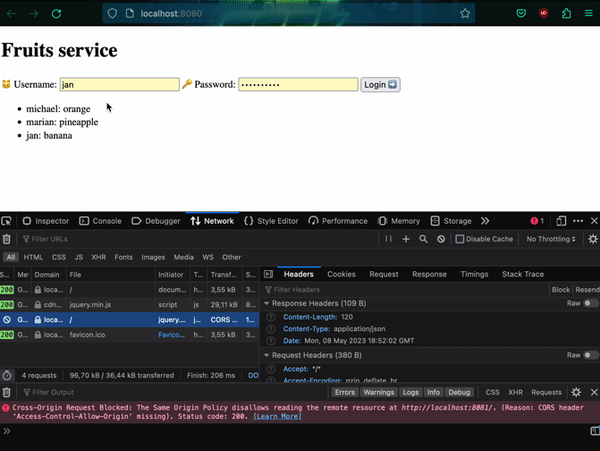Toggle Raw switch for Response Headers
This screenshot has width=600, height=451.
[x=590, y=303]
